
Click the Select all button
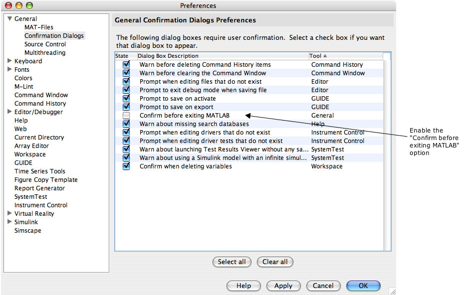pos(232,262)
